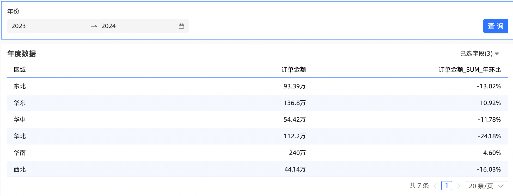
Task: Select the 华中 region cell
Action: coord(20,120)
